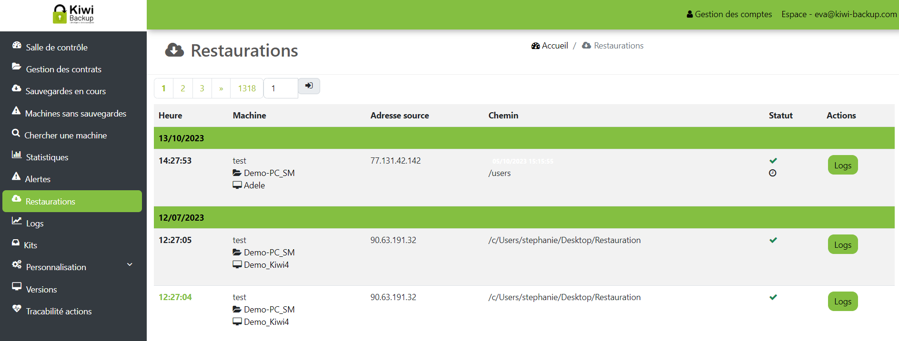Click the Machine column header

pyautogui.click(x=250, y=116)
